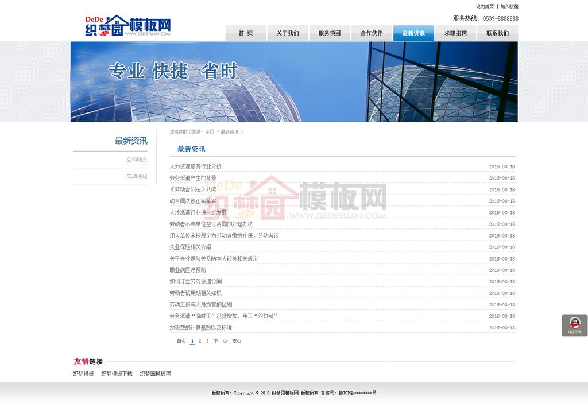Go to the 服务项目 menu item
This screenshot has height=404, width=588.
[x=330, y=33]
